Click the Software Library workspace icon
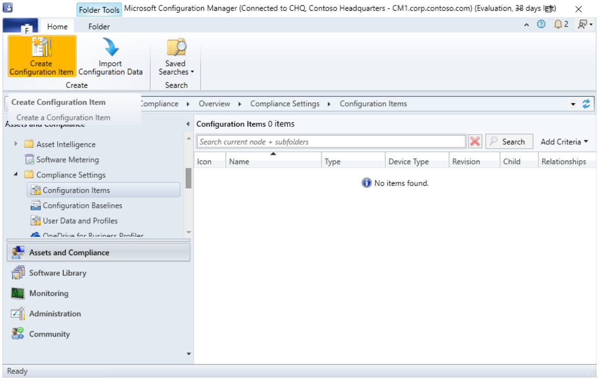Screen dimensions: 599x378 pos(18,273)
